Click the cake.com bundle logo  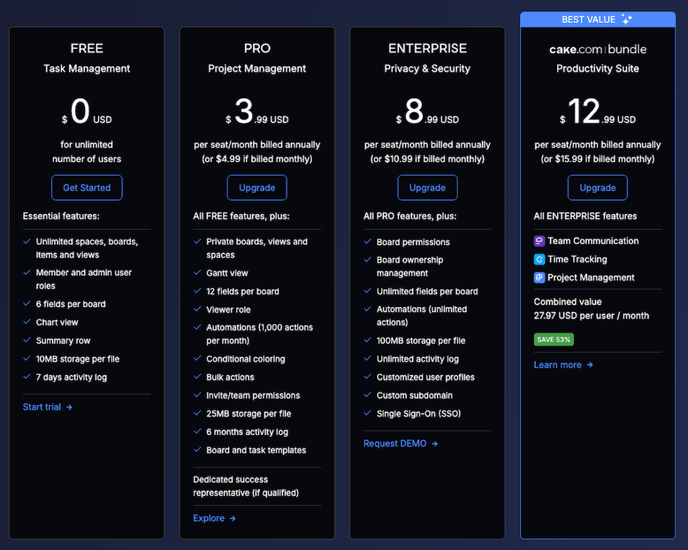597,49
